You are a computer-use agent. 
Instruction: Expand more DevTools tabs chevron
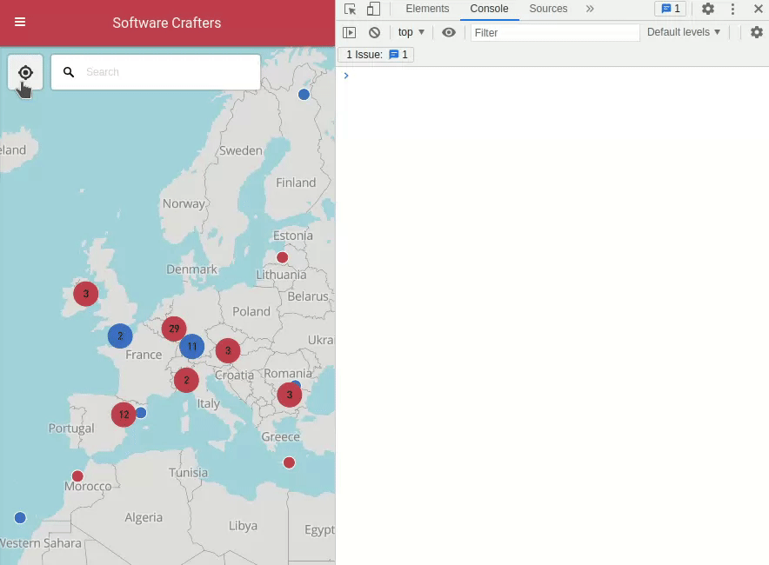590,9
